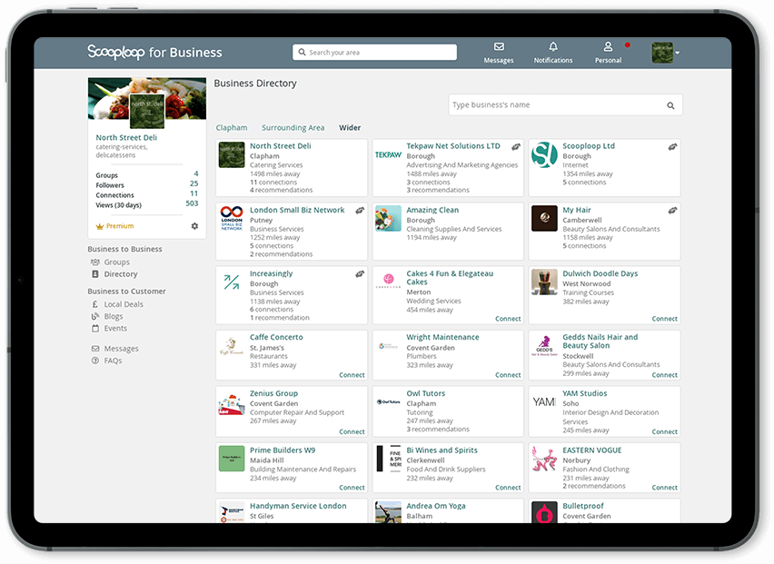Open FAQs in sidebar menu
The width and height of the screenshot is (774, 564).
113,361
